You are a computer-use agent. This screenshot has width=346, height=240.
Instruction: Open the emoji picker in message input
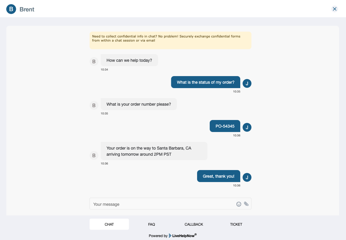tap(238, 204)
